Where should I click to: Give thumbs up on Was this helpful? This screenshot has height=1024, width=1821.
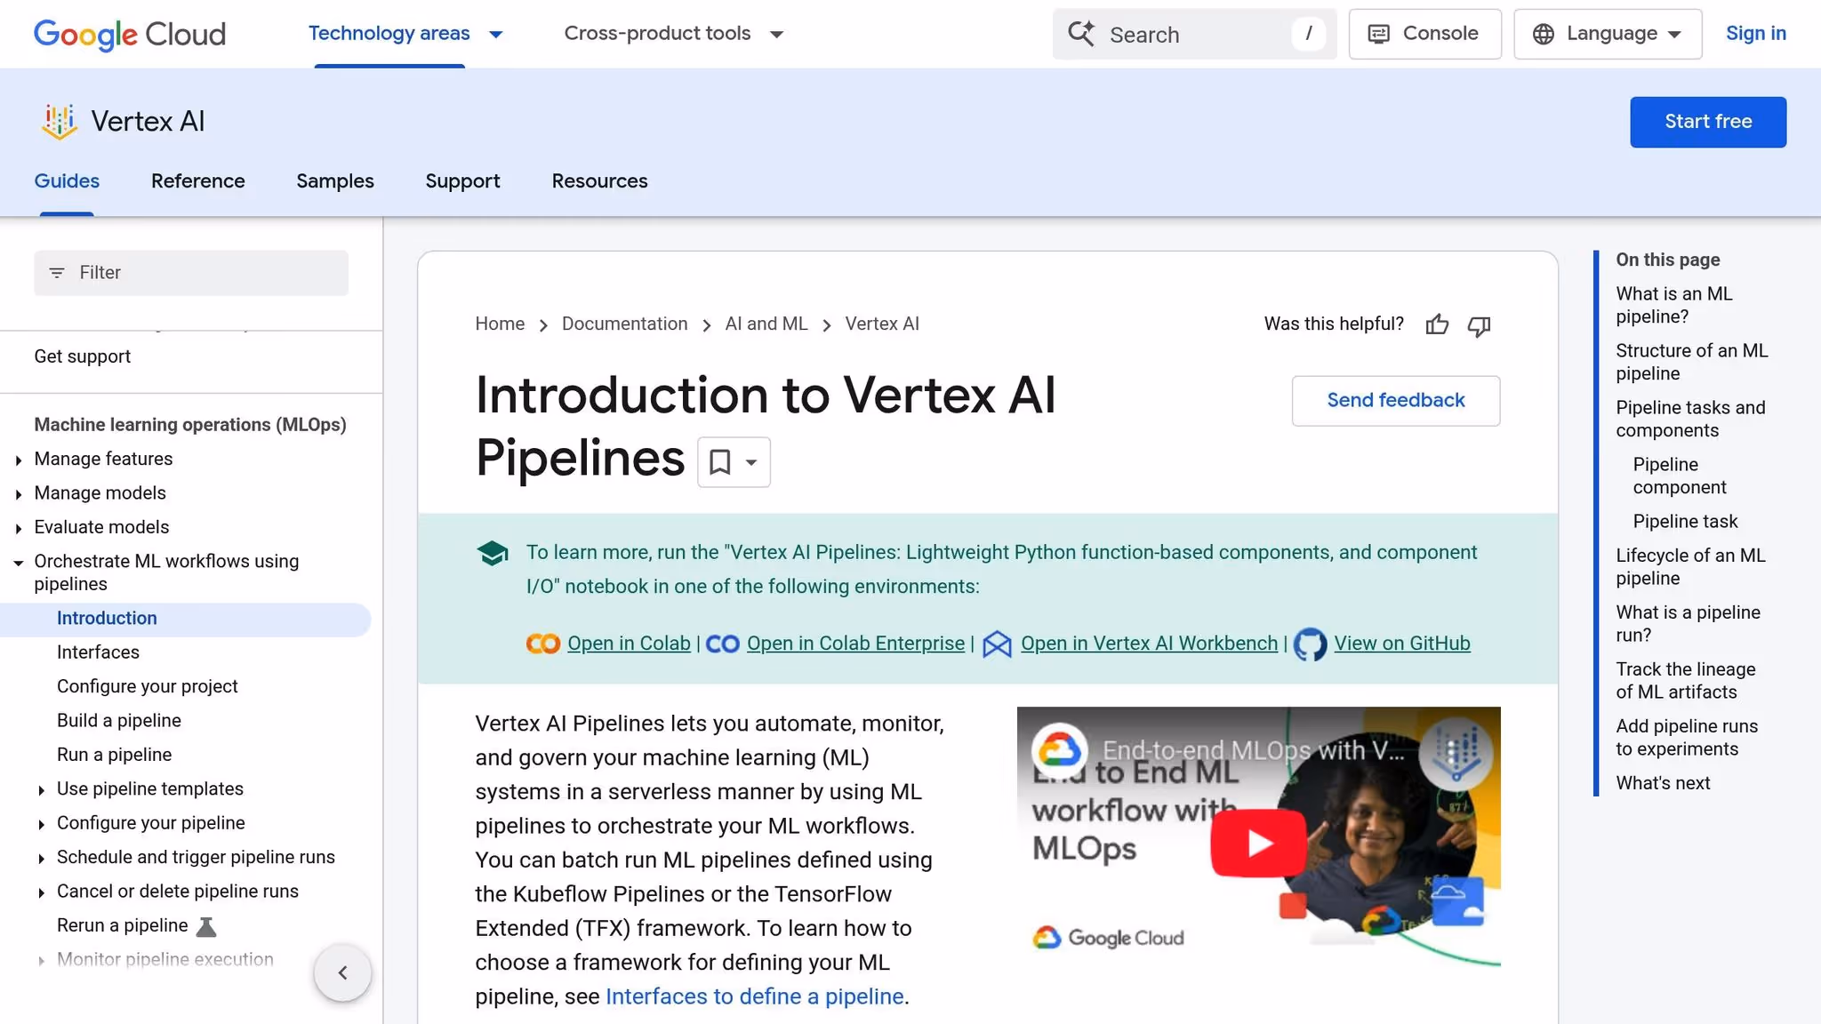[1437, 325]
